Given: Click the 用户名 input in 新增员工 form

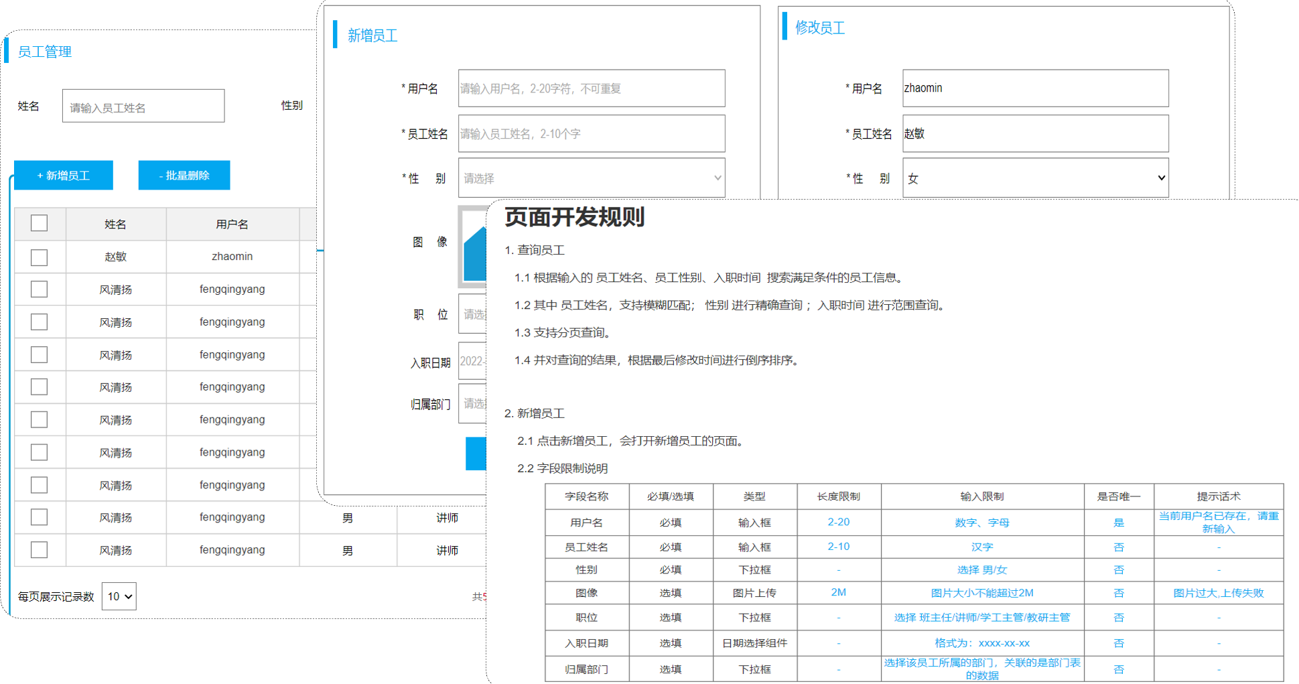Looking at the screenshot, I should [592, 88].
